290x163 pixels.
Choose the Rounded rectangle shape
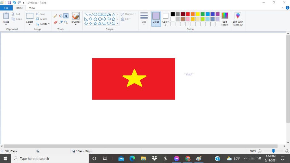pyautogui.click(x=104, y=14)
